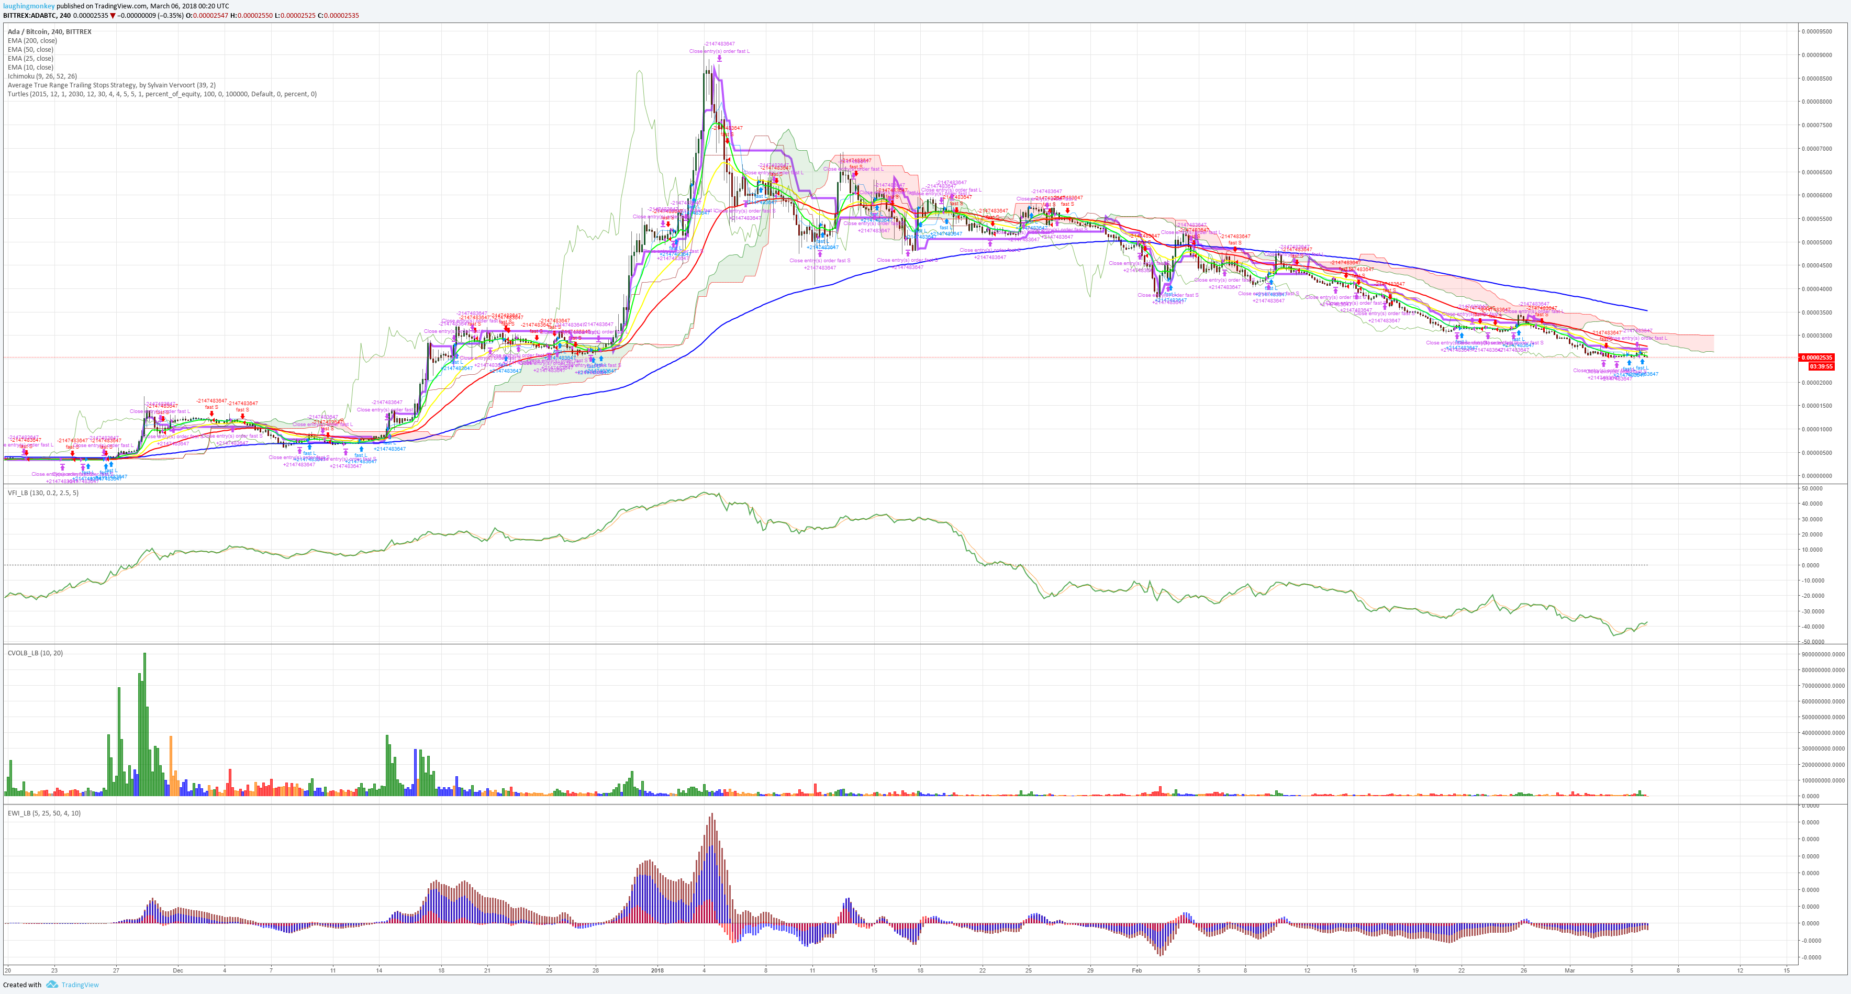1851x994 pixels.
Task: Click the red countdown timer label 03:39:55
Action: pos(1821,366)
